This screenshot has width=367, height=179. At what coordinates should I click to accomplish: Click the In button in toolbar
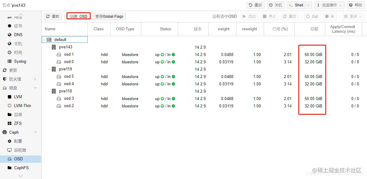330,16
